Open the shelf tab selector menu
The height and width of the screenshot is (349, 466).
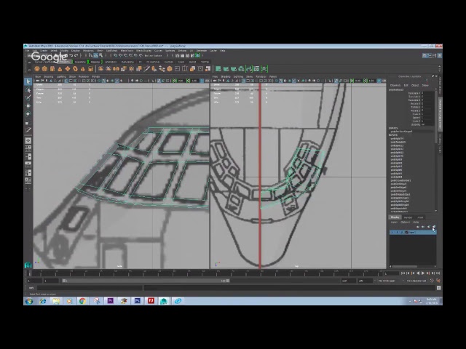(x=29, y=63)
